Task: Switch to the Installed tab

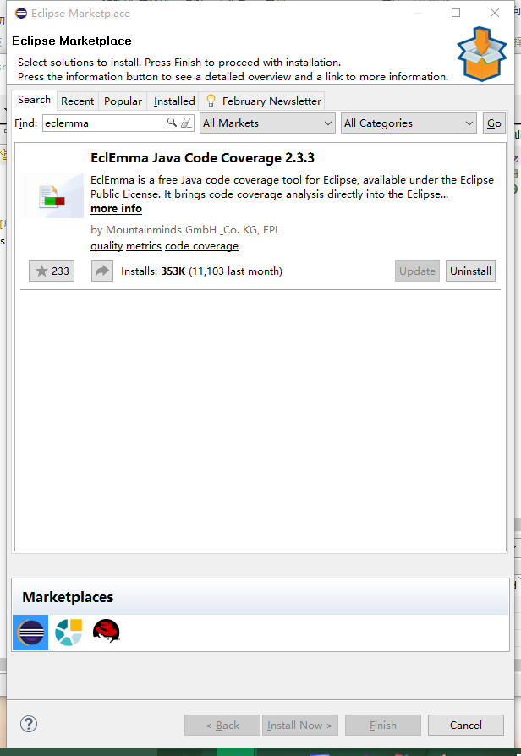Action: pyautogui.click(x=174, y=101)
